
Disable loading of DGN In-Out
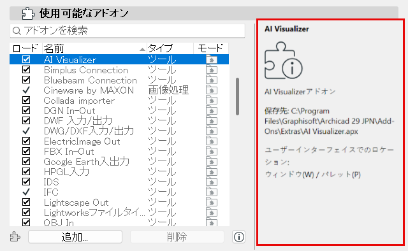[26, 111]
